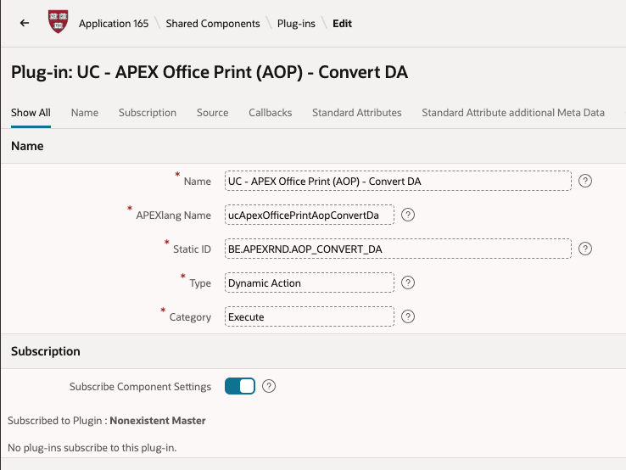This screenshot has height=470, width=626.
Task: Switch to the Source tab
Action: point(212,113)
